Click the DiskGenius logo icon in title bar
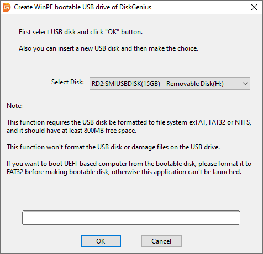Screen dimensions: 263x254 pyautogui.click(x=7, y=7)
